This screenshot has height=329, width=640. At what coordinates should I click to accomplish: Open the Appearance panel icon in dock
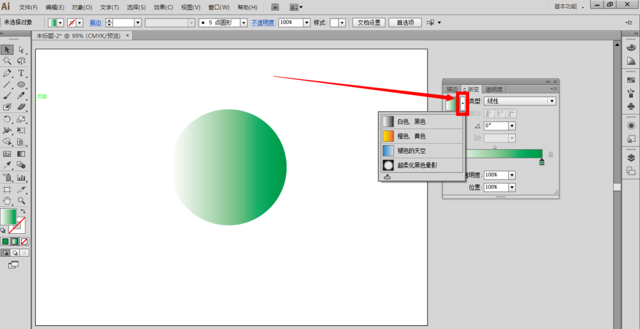pyautogui.click(x=631, y=126)
